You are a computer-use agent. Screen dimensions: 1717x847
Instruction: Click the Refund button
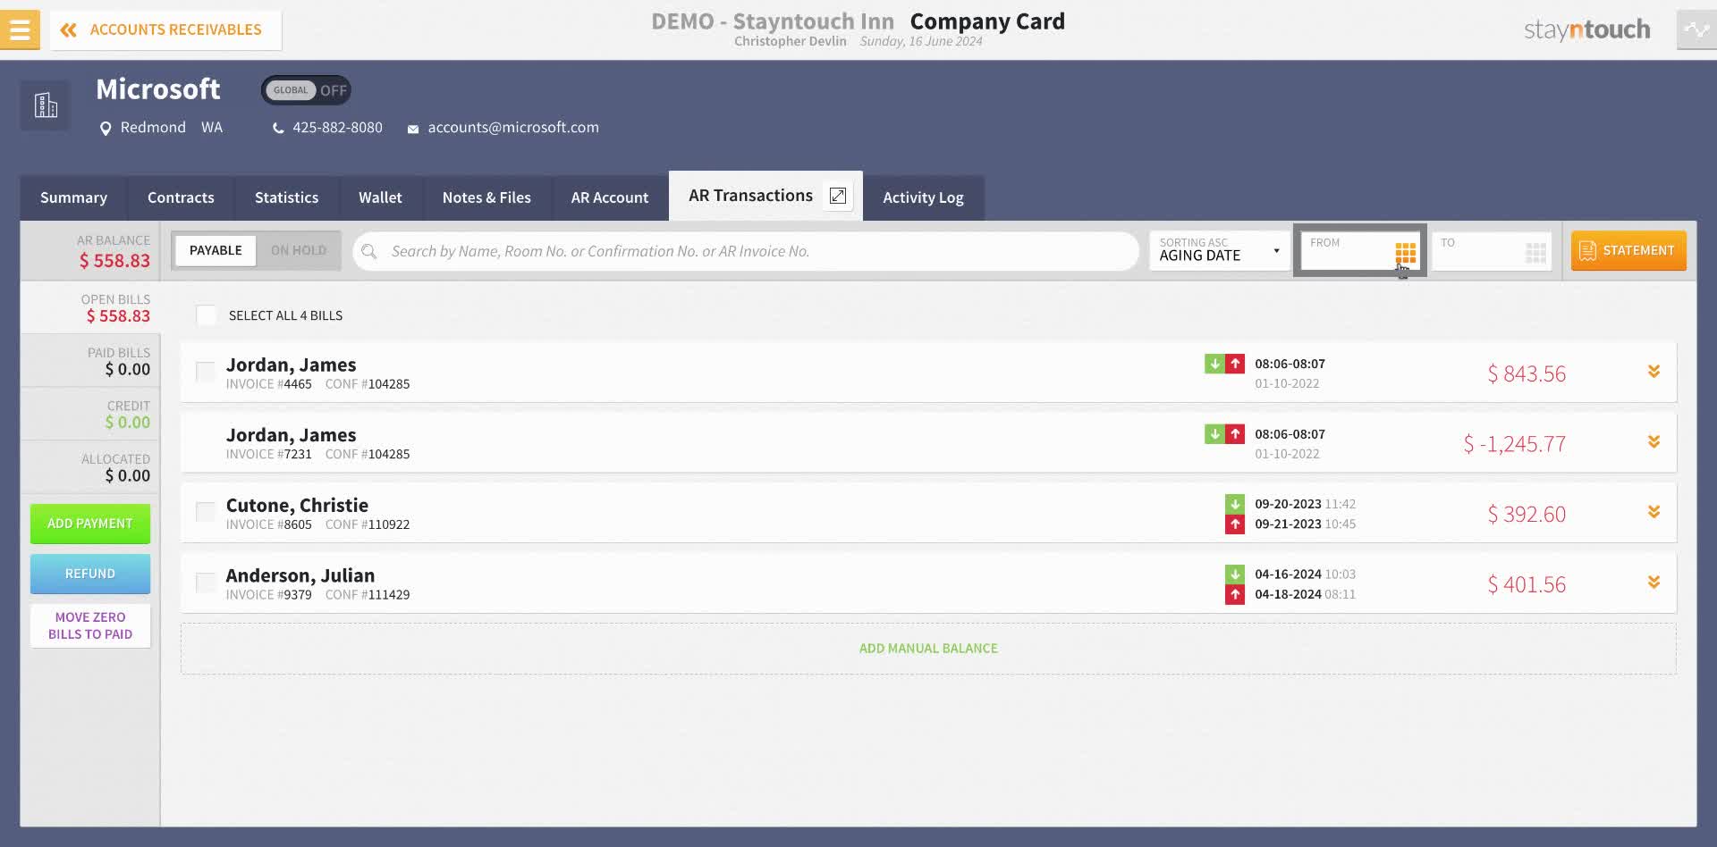tap(90, 574)
